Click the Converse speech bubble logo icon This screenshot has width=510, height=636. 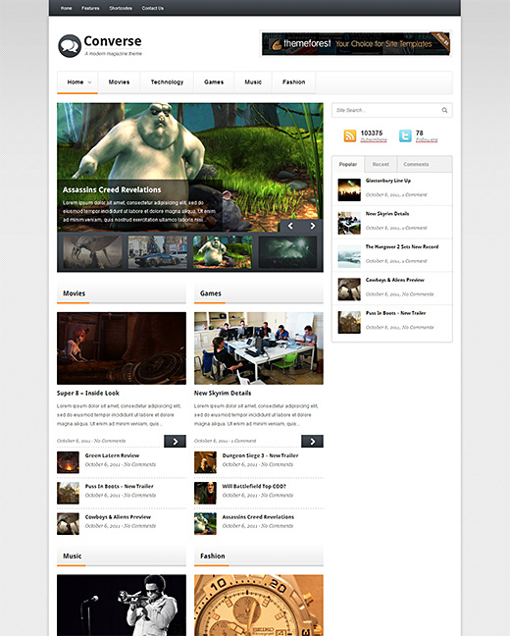pos(70,46)
